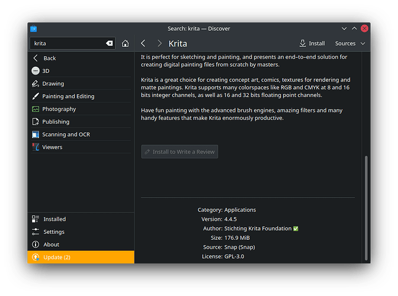The width and height of the screenshot is (398, 296).
Task: Open the Drawing category
Action: coord(81,83)
